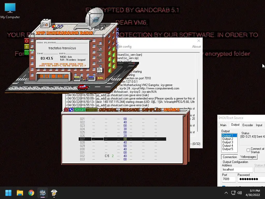
Task: Open the SAMPLES info tab in XMPlay
Action: coord(152,110)
